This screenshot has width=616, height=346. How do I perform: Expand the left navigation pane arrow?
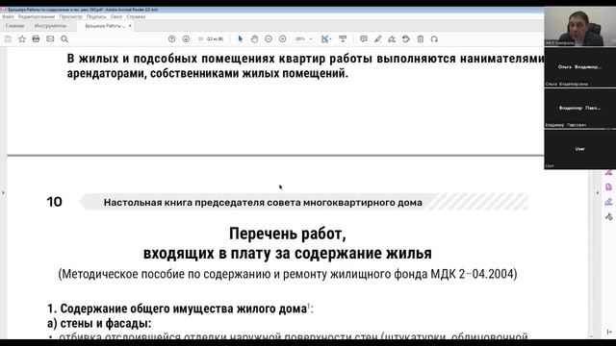point(3,192)
